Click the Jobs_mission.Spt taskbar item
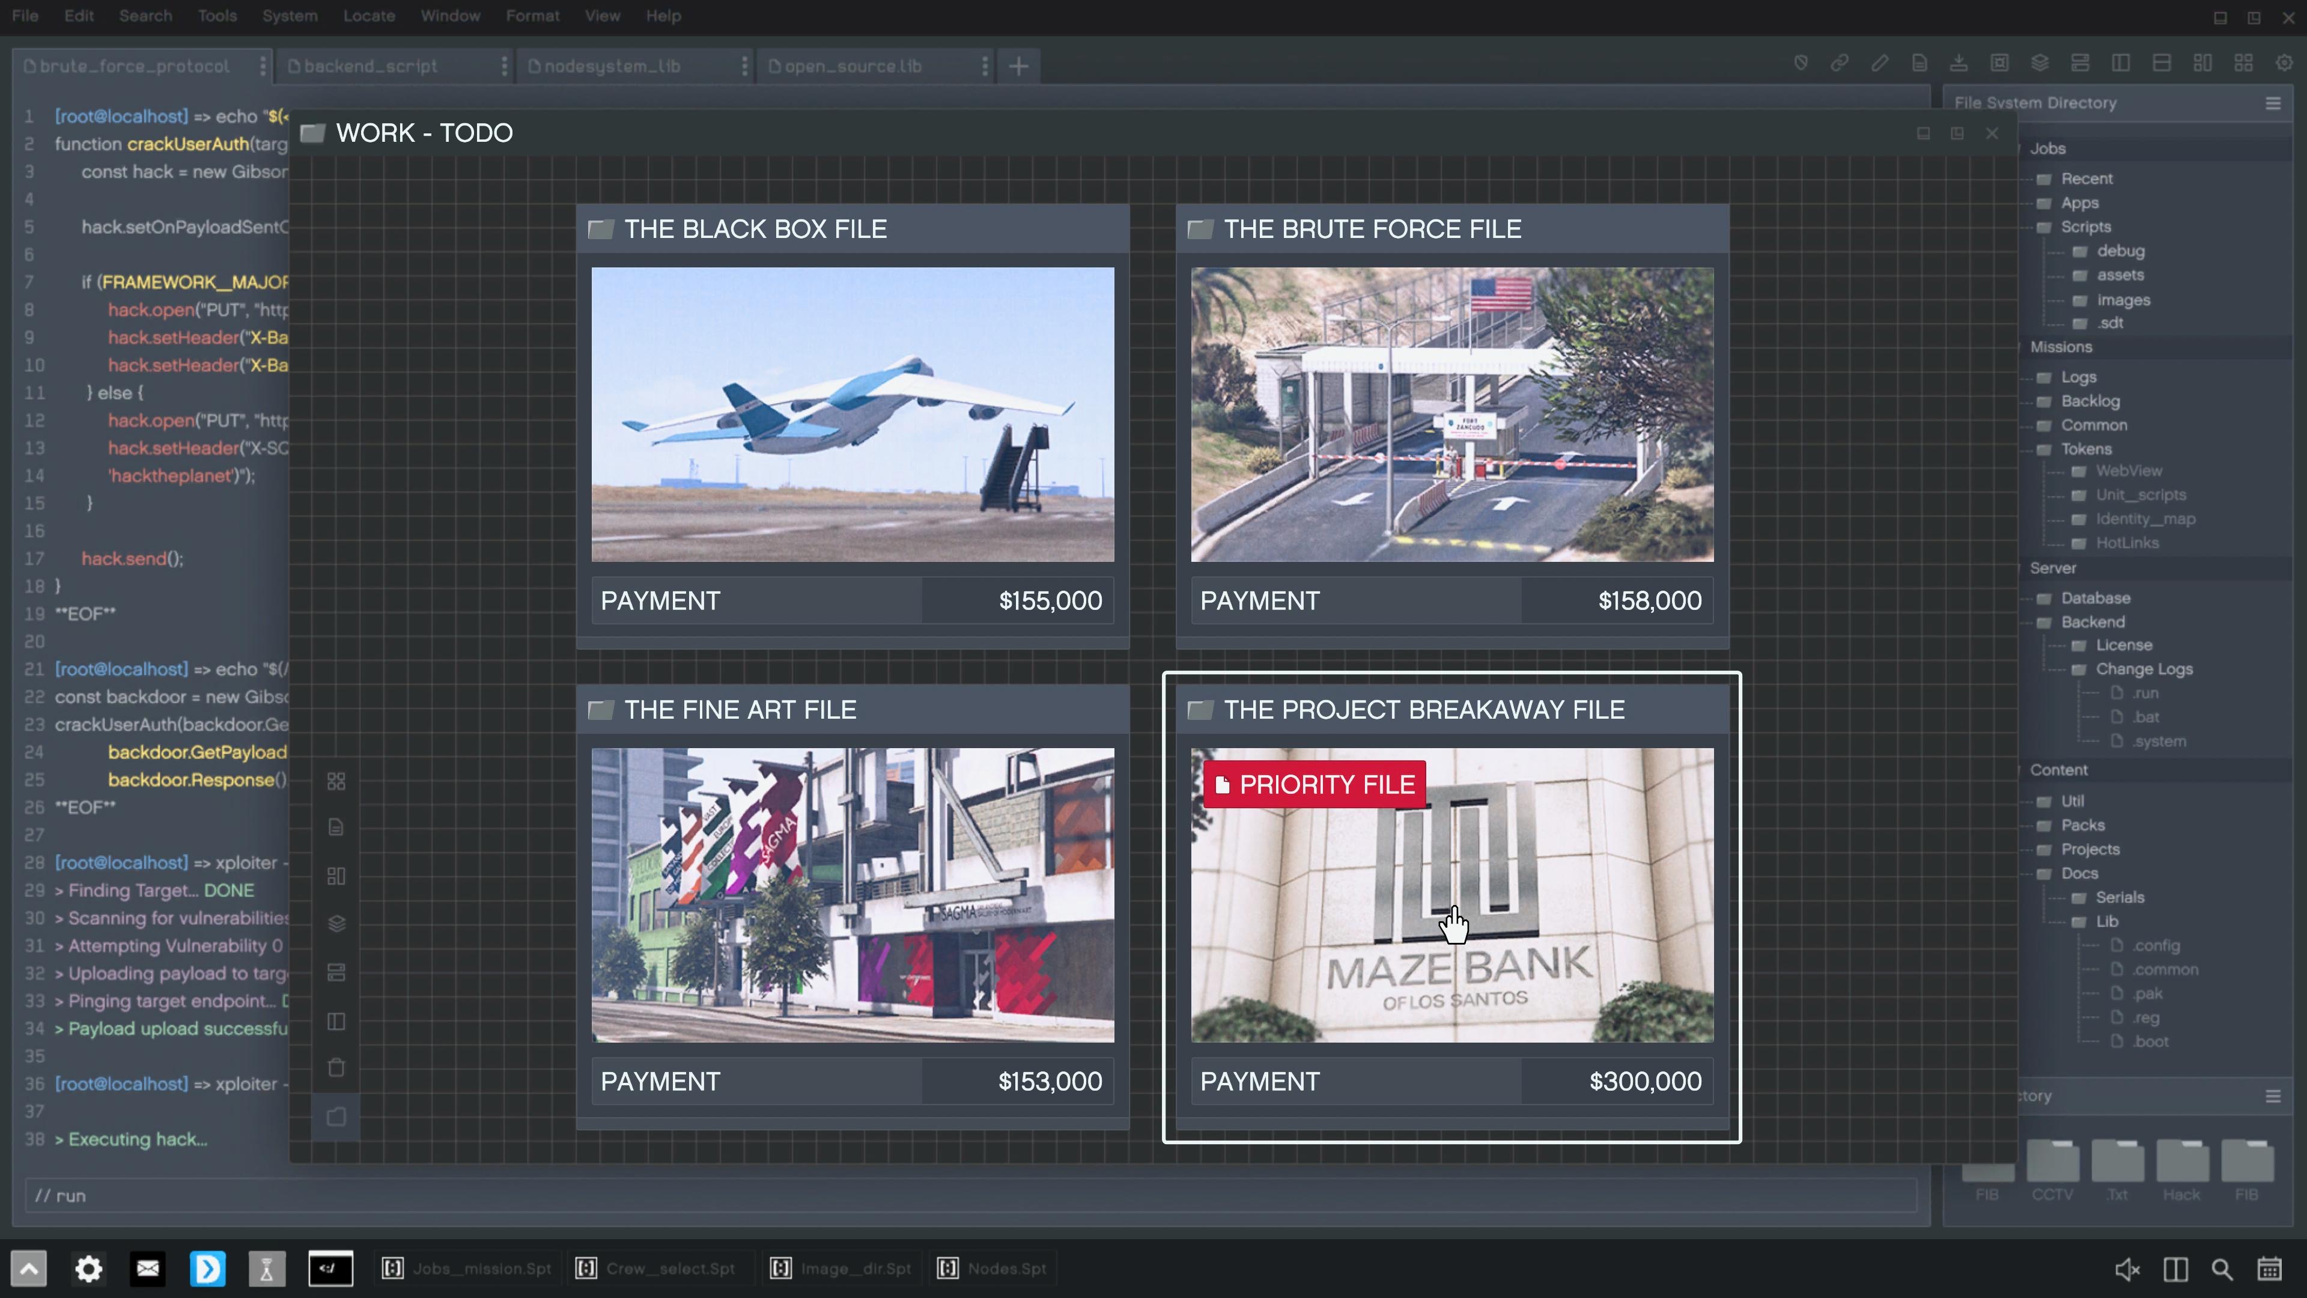The height and width of the screenshot is (1298, 2307). tap(467, 1269)
